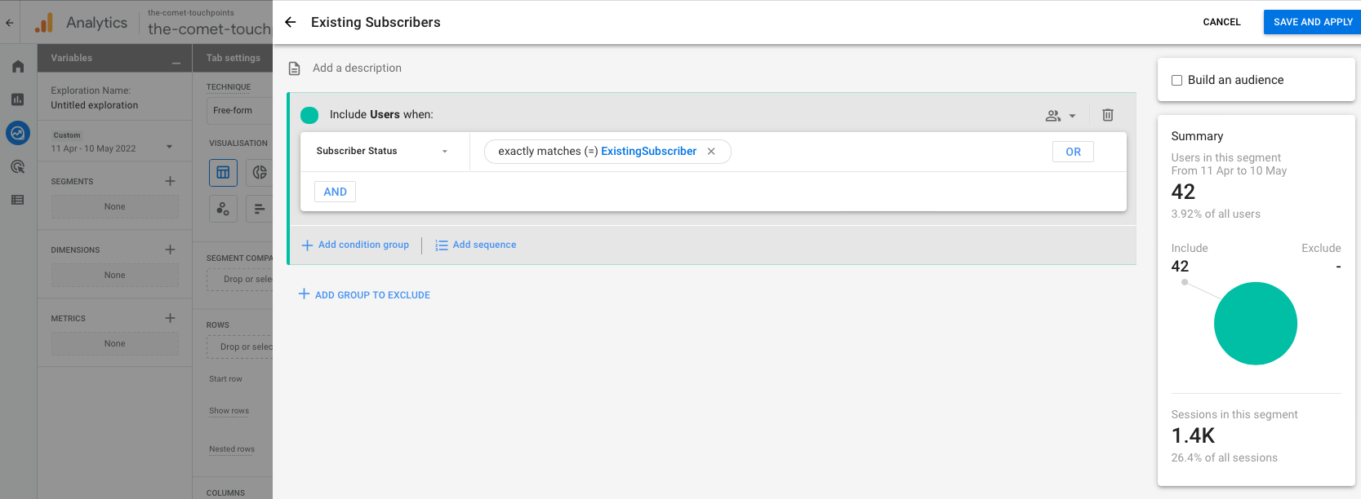The width and height of the screenshot is (1361, 499).
Task: Click the None box under Segments
Action: click(114, 207)
